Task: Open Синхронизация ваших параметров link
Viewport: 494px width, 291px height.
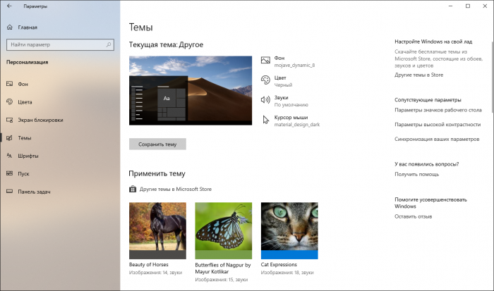Action: pos(437,139)
